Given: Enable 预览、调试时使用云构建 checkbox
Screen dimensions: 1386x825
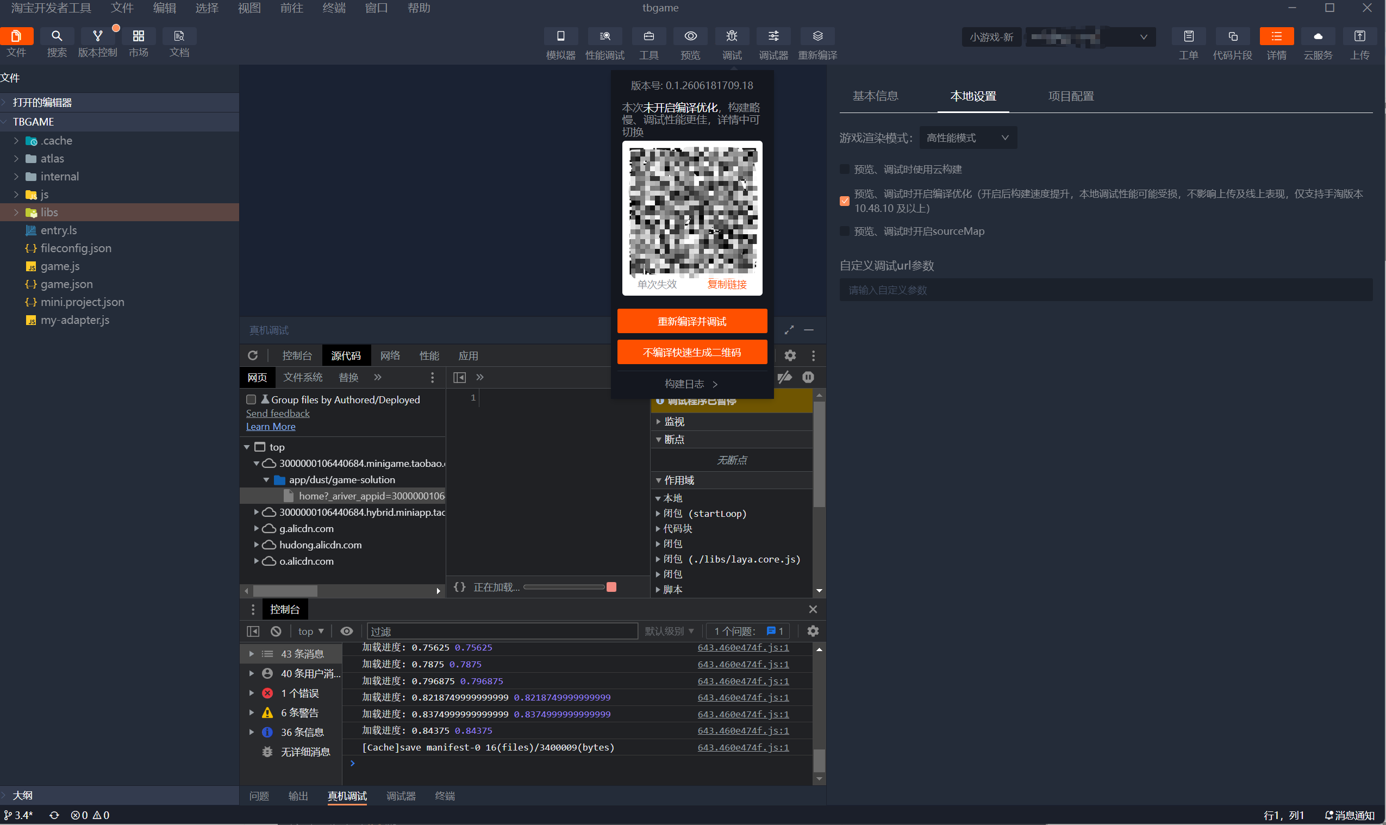Looking at the screenshot, I should pyautogui.click(x=845, y=170).
